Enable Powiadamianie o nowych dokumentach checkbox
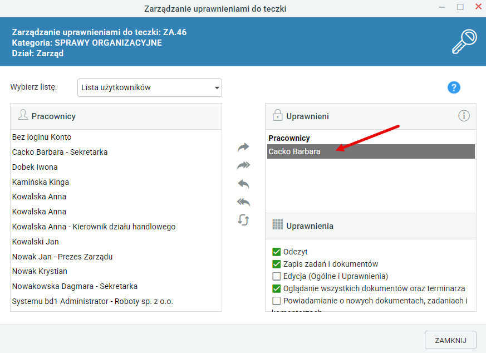This screenshot has height=353, width=486. pyautogui.click(x=276, y=301)
